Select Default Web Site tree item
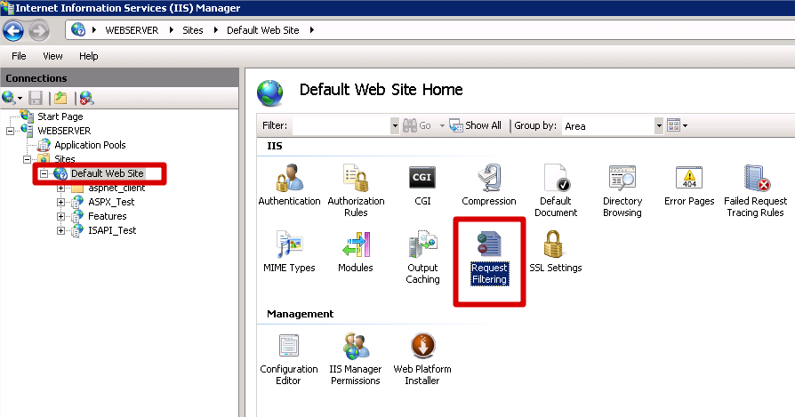Image resolution: width=795 pixels, height=417 pixels. click(x=107, y=173)
